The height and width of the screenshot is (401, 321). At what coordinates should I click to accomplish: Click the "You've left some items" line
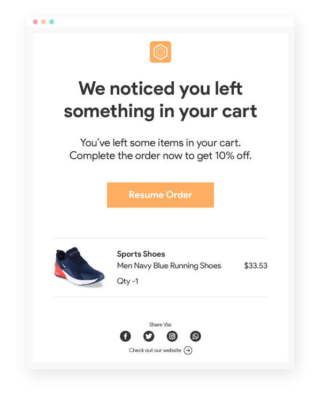[160, 143]
